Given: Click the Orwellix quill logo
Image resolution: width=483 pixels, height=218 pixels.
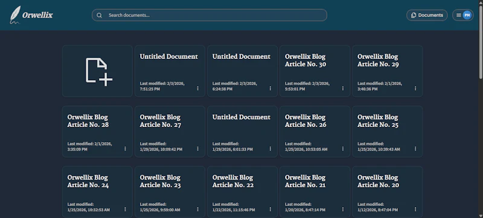Looking at the screenshot, I should pos(15,14).
